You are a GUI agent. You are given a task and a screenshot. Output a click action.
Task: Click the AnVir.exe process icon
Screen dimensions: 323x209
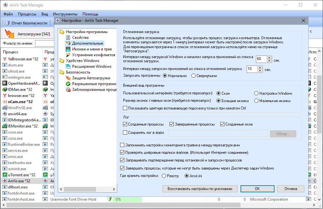click(x=4, y=181)
